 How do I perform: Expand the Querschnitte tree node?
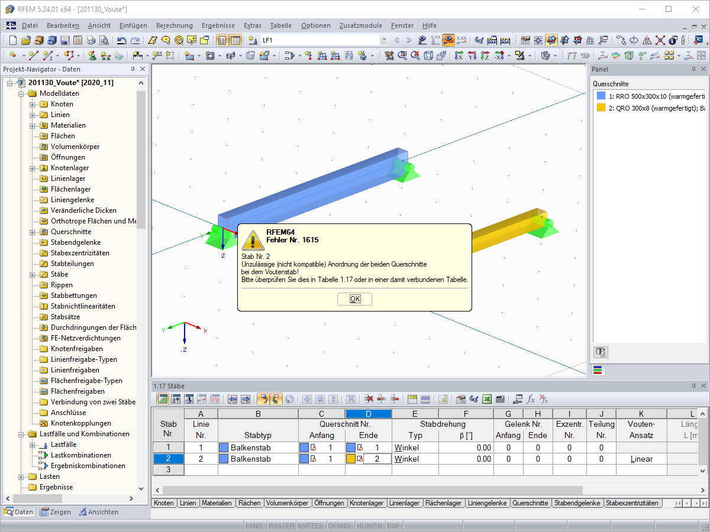[x=33, y=232]
